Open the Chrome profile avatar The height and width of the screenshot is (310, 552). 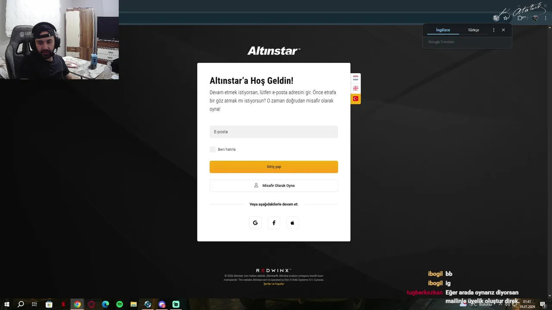click(x=535, y=18)
